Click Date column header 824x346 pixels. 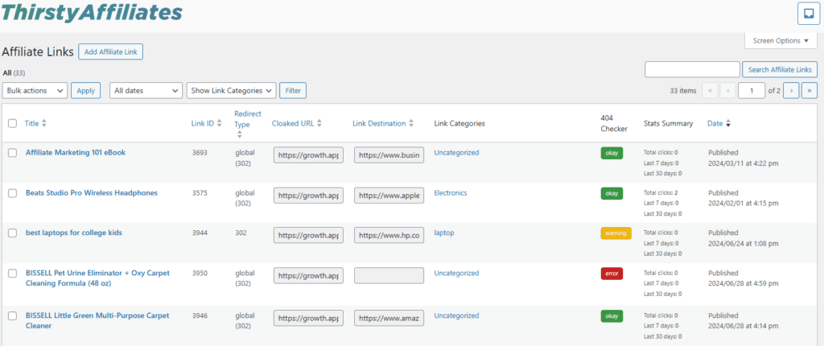pyautogui.click(x=715, y=124)
